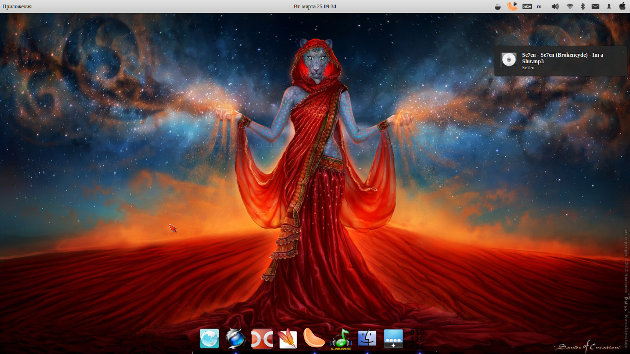Launch the globe web browser from the dock
The width and height of the screenshot is (630, 354).
(209, 338)
